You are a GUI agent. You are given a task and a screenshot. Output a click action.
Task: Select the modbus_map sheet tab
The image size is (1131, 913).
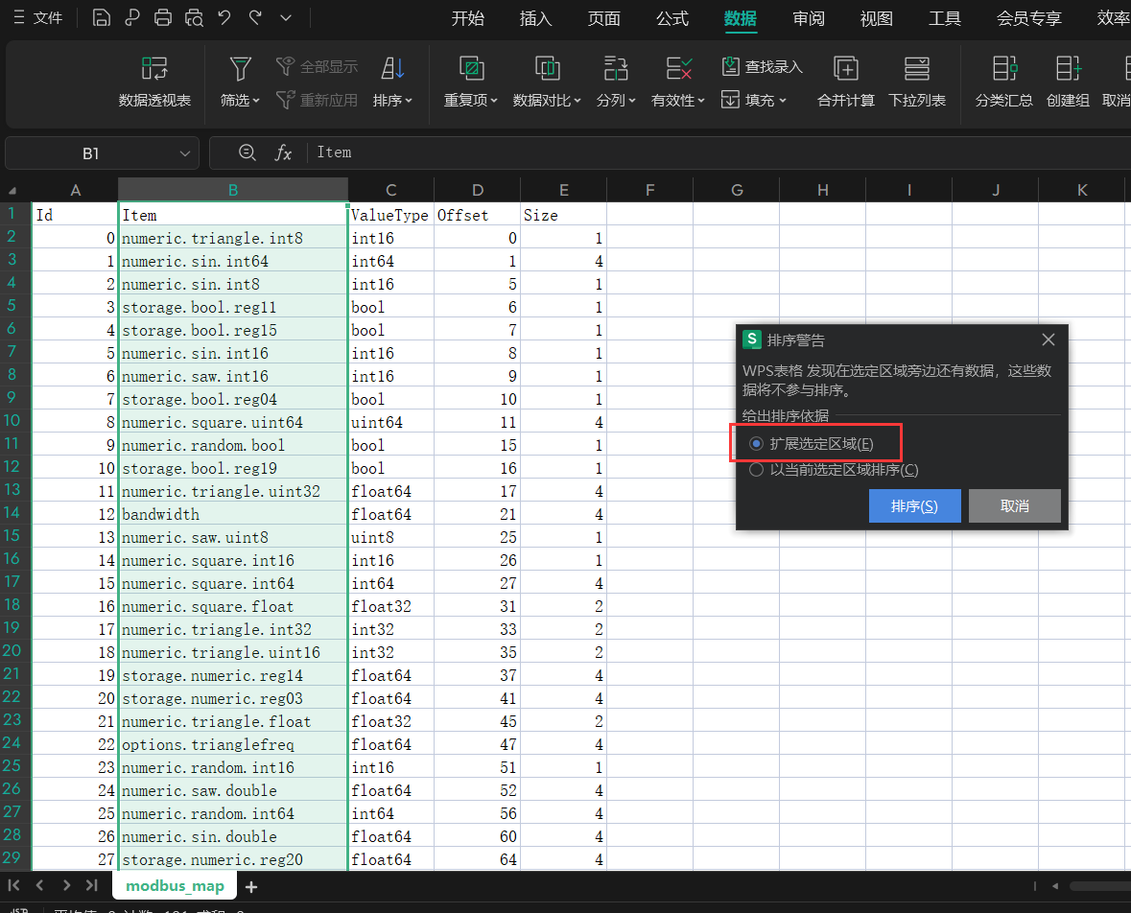(x=175, y=885)
